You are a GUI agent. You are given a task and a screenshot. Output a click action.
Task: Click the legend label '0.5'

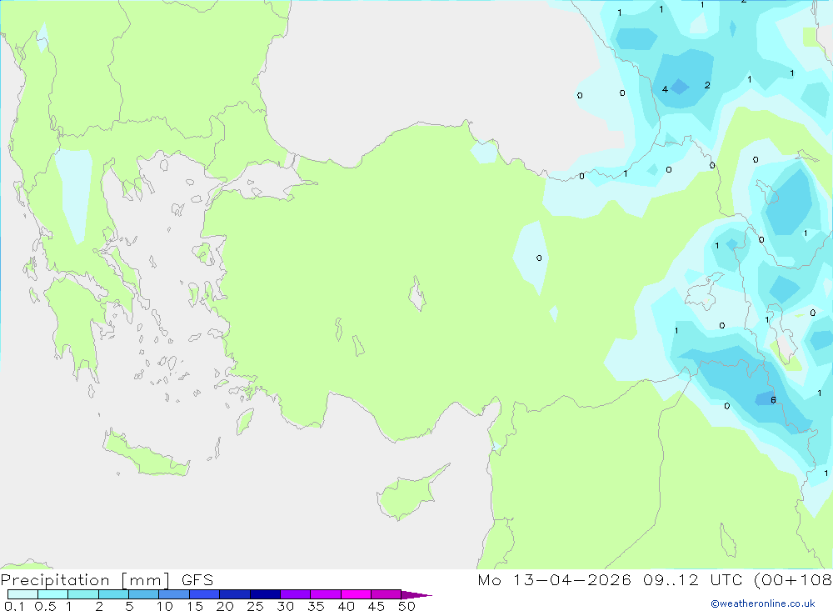(x=45, y=606)
